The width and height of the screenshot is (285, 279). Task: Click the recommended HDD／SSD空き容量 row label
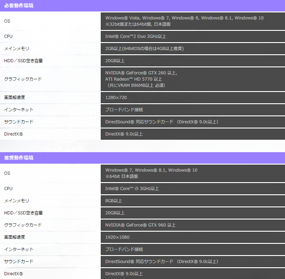click(23, 213)
